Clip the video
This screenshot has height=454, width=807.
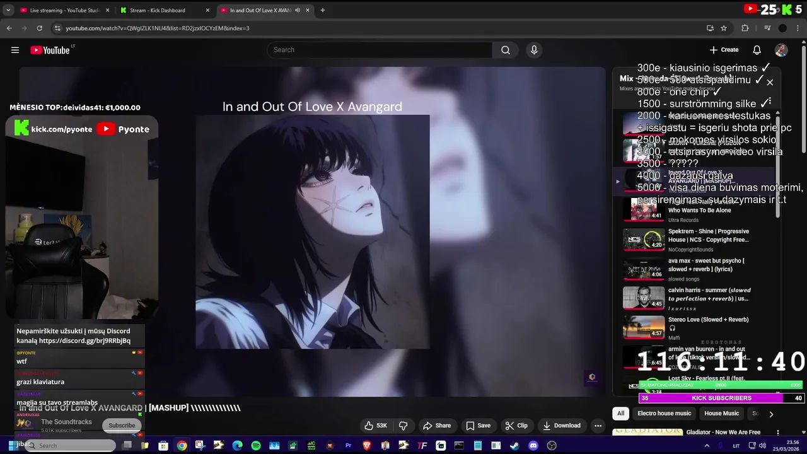tap(516, 426)
